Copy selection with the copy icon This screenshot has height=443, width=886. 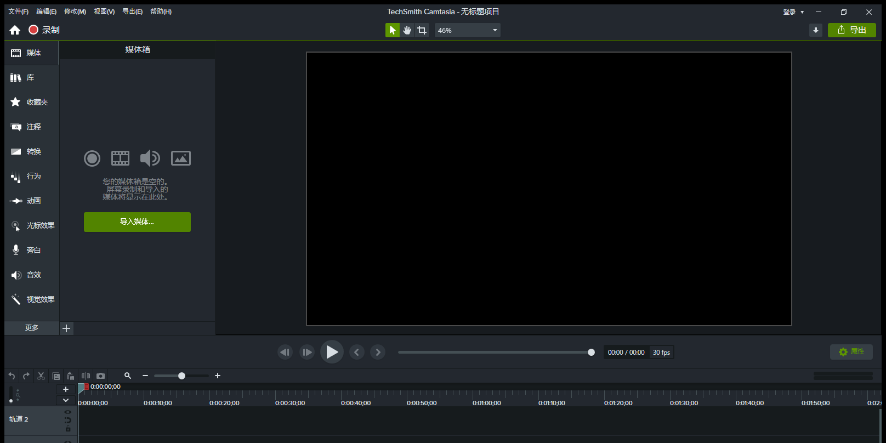pyautogui.click(x=56, y=376)
